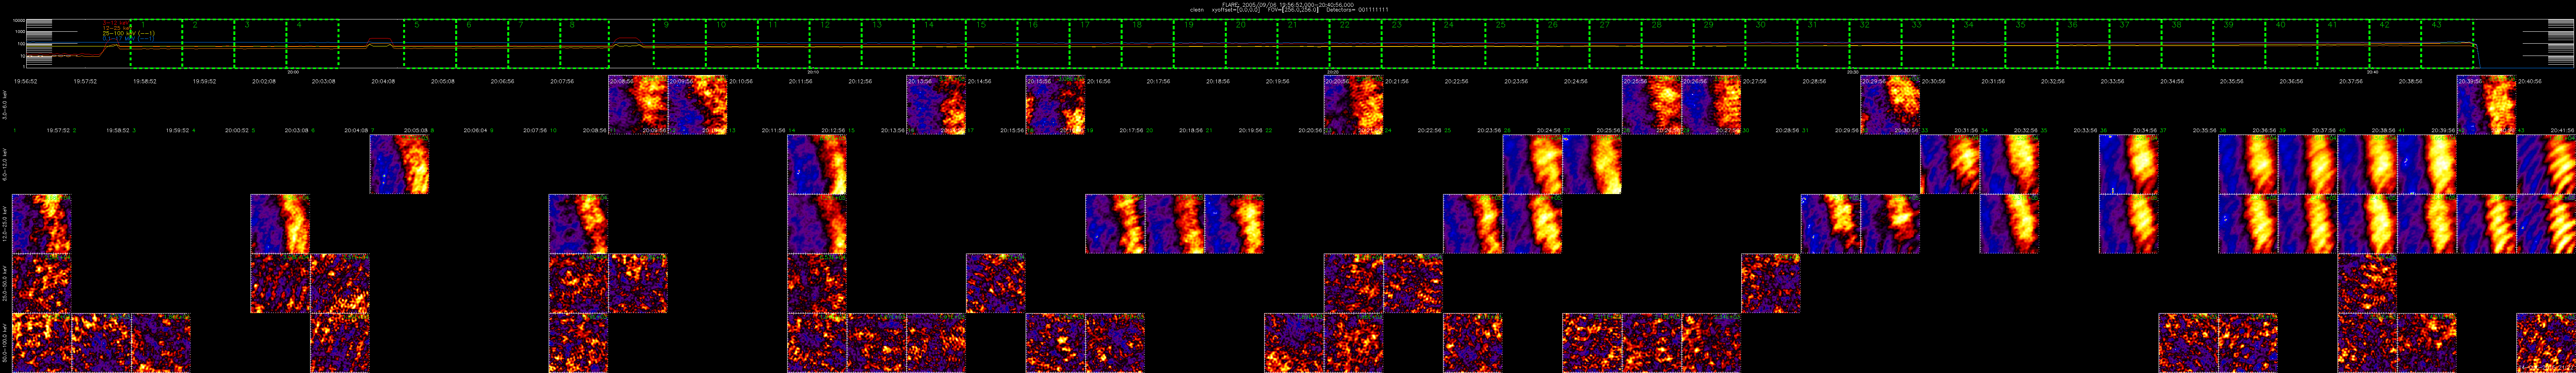This screenshot has width=2576, height=373.
Task: Select interval box 43 on the light curve
Action: pyautogui.click(x=2447, y=44)
